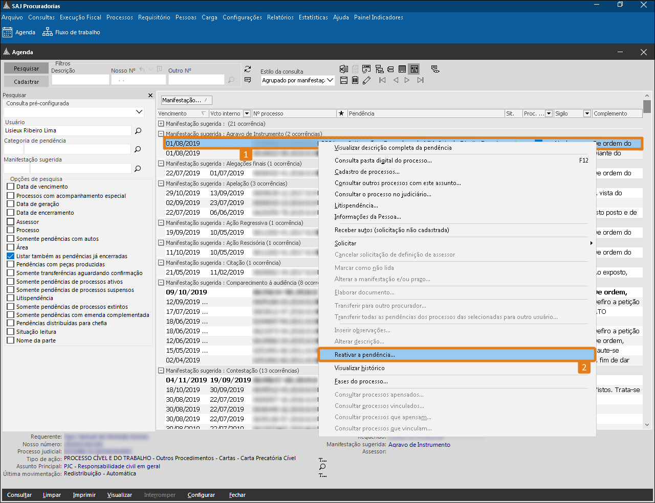Enable Data de vencimento checkbox

(11, 187)
